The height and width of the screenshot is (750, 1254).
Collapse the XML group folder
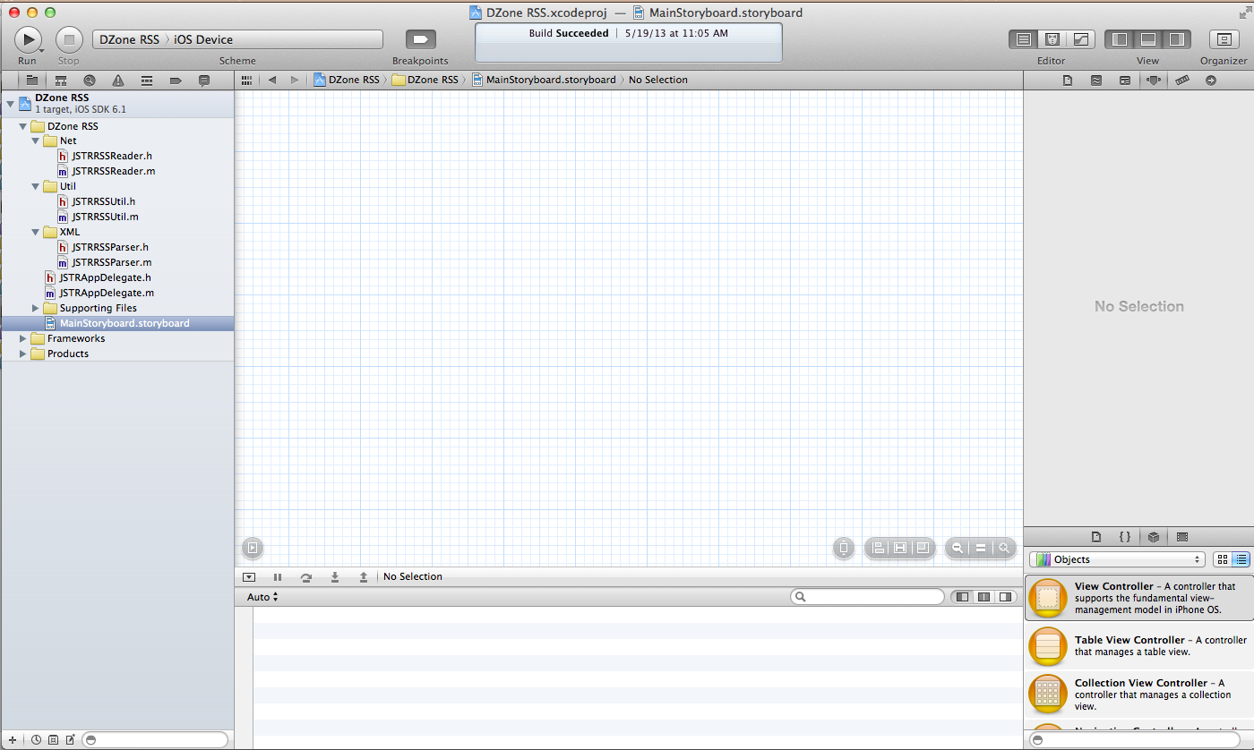(35, 232)
